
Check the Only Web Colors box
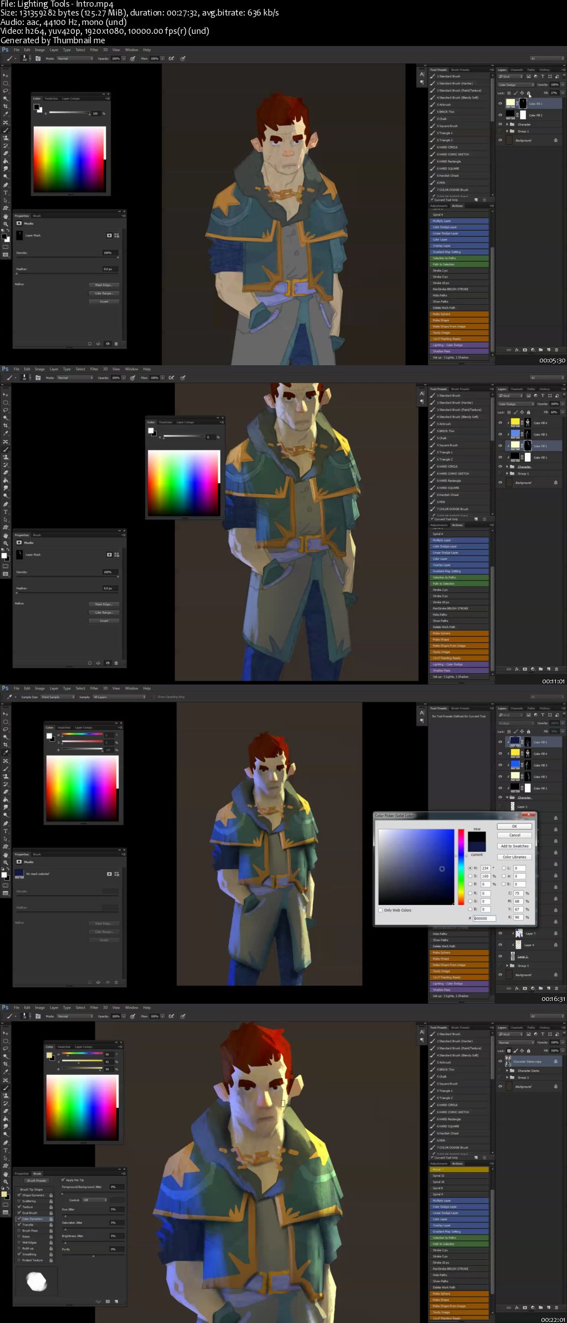380,910
